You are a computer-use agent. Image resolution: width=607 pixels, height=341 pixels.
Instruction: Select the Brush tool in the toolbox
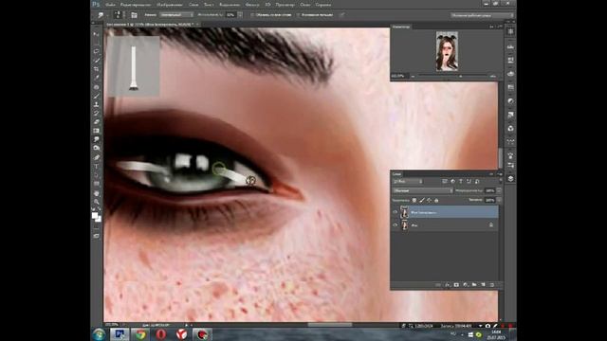pos(96,96)
